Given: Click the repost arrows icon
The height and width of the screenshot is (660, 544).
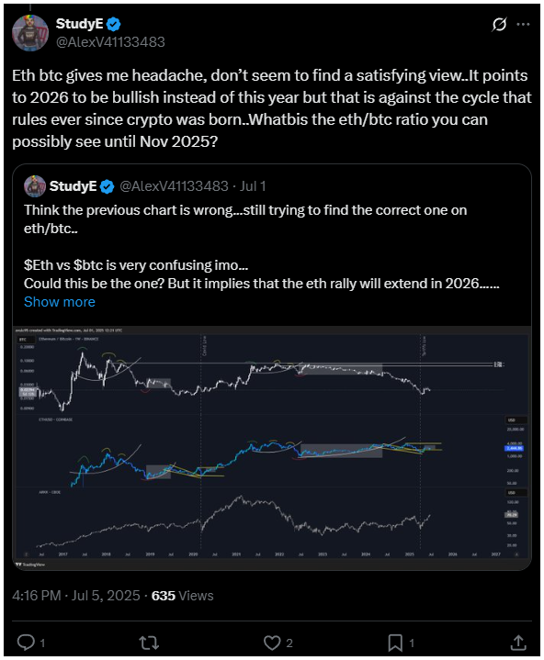Looking at the screenshot, I should 149,643.
